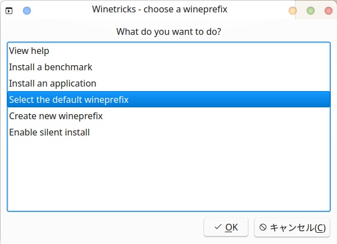Click empty dialog space left of OK

tap(101, 228)
